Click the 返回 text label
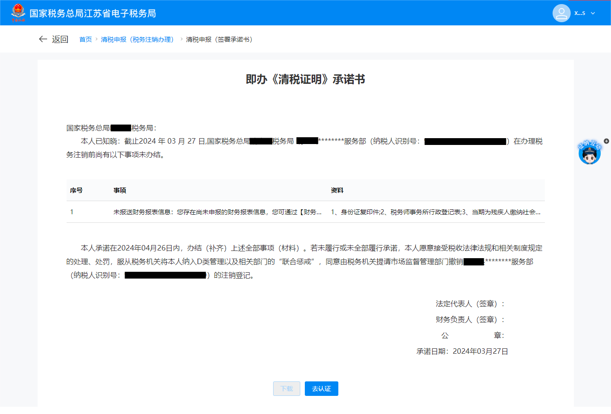Viewport: 611px width, 414px height. tap(60, 39)
